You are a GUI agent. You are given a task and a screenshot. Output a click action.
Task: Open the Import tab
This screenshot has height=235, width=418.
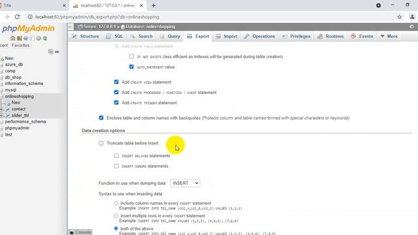point(227,37)
